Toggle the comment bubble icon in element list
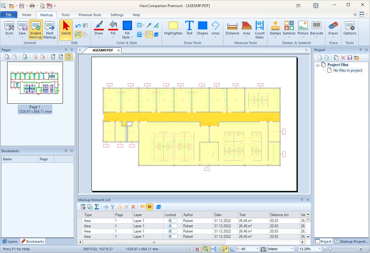The height and width of the screenshot is (253, 370). [x=142, y=207]
